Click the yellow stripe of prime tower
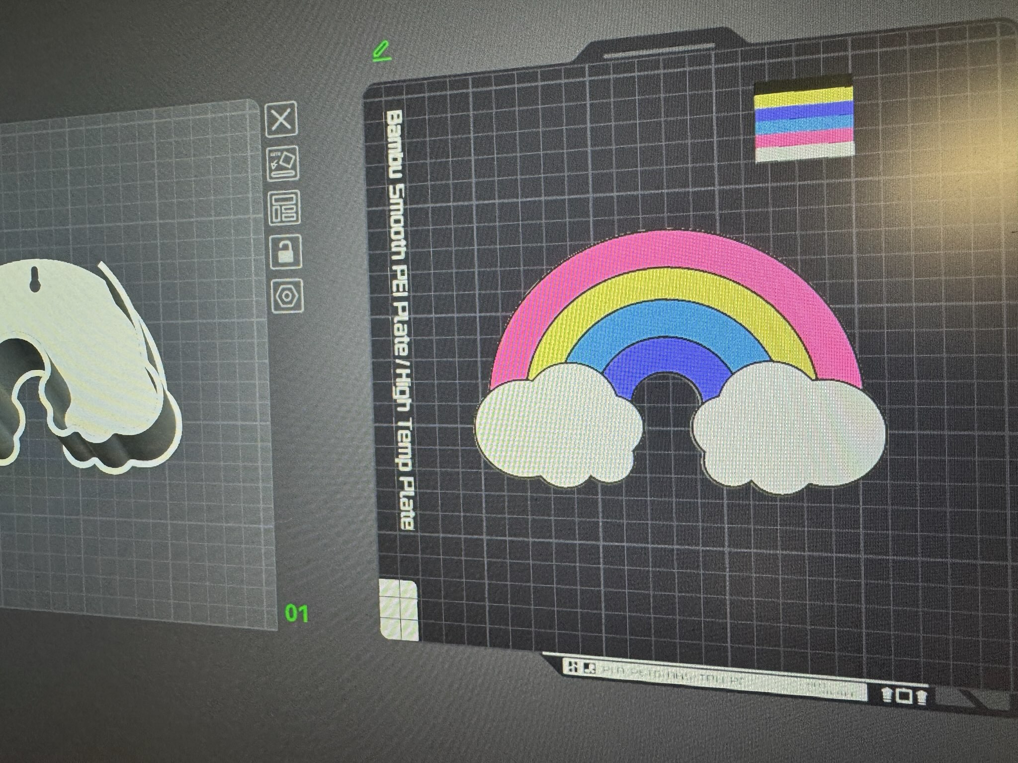The height and width of the screenshot is (763, 1018). click(803, 95)
